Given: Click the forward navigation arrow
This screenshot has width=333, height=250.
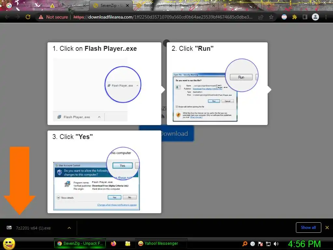Looking at the screenshot, I should coord(18,17).
